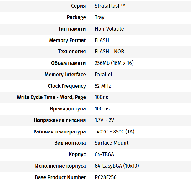The width and height of the screenshot is (191, 185).
Task: Click the FLASH - NOR technology value
Action: tap(109, 52)
